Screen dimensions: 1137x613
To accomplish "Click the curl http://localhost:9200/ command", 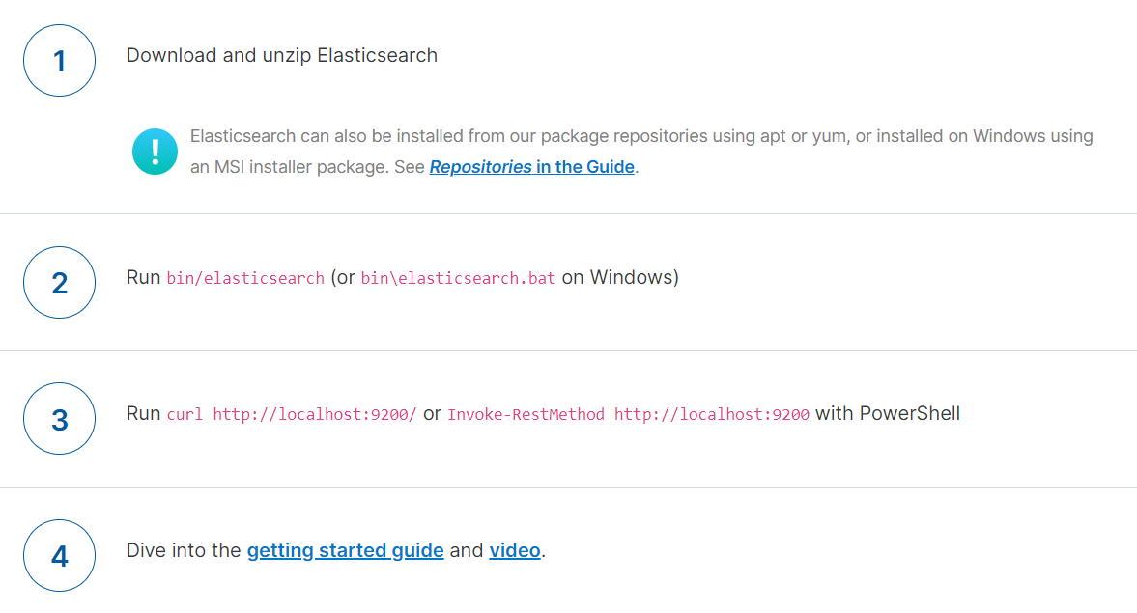I will [x=292, y=415].
